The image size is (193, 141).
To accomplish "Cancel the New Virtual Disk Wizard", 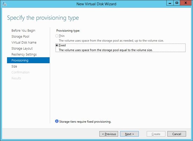I will point(177,134).
